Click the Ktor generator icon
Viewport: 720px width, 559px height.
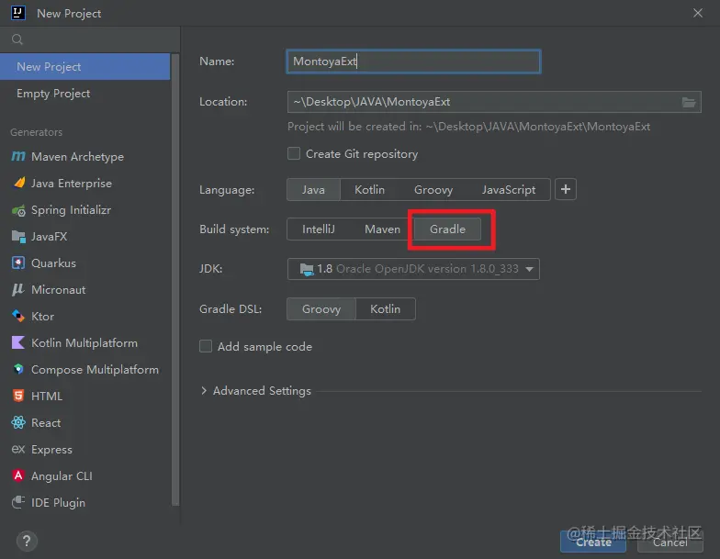coord(18,316)
